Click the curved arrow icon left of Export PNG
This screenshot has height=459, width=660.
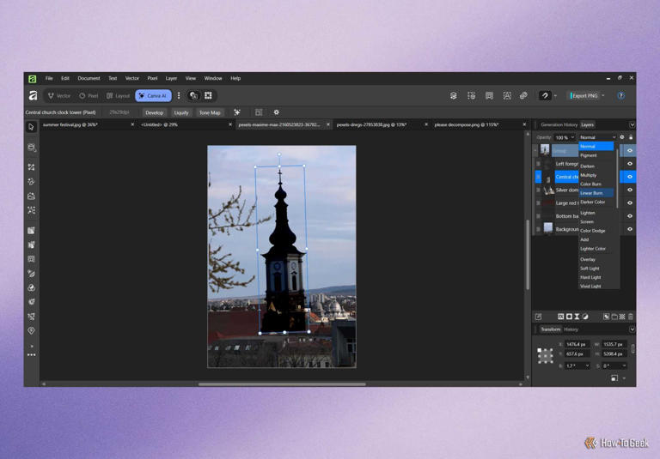[545, 96]
